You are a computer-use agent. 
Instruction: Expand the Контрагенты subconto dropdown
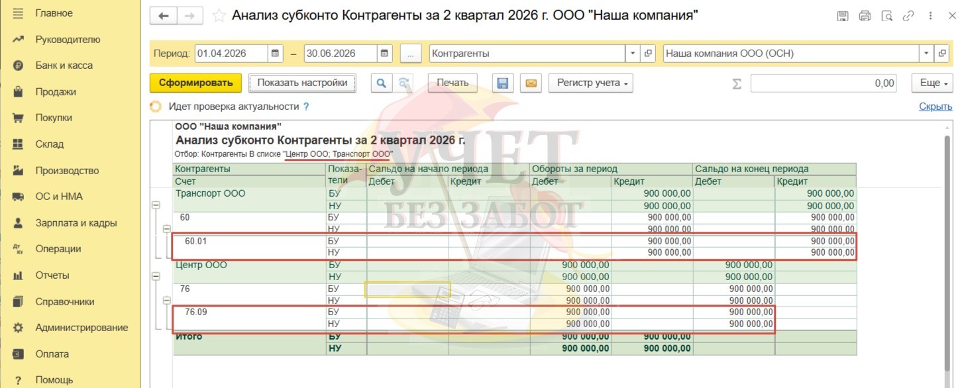click(x=633, y=54)
